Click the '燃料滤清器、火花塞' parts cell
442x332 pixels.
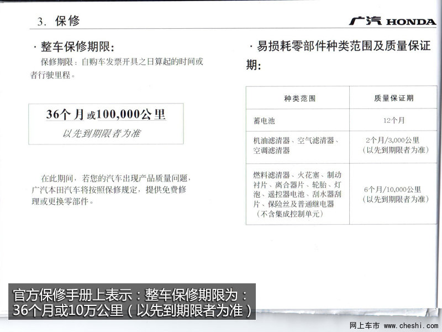pyautogui.click(x=297, y=194)
